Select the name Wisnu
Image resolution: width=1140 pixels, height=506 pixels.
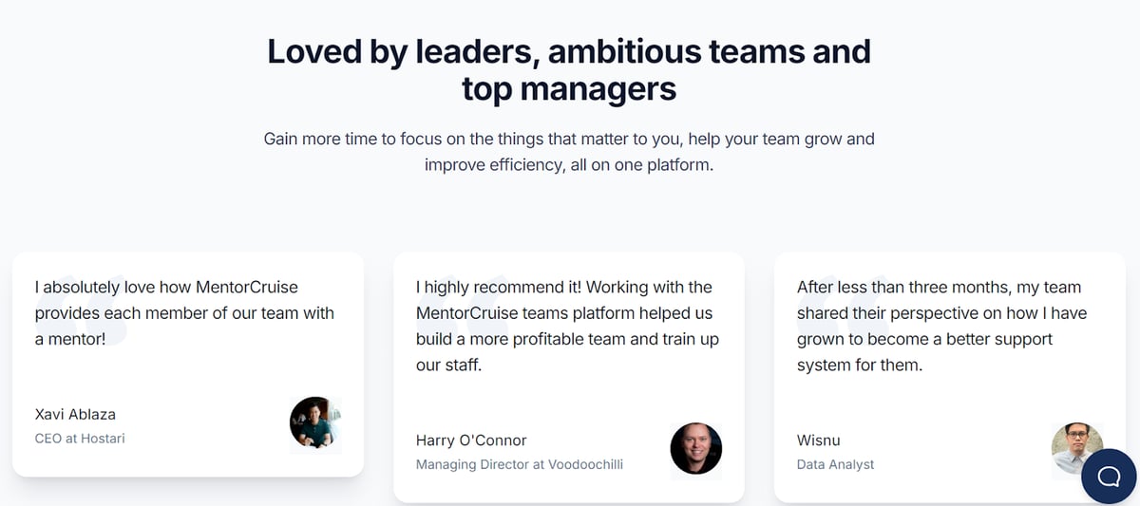pyautogui.click(x=819, y=440)
